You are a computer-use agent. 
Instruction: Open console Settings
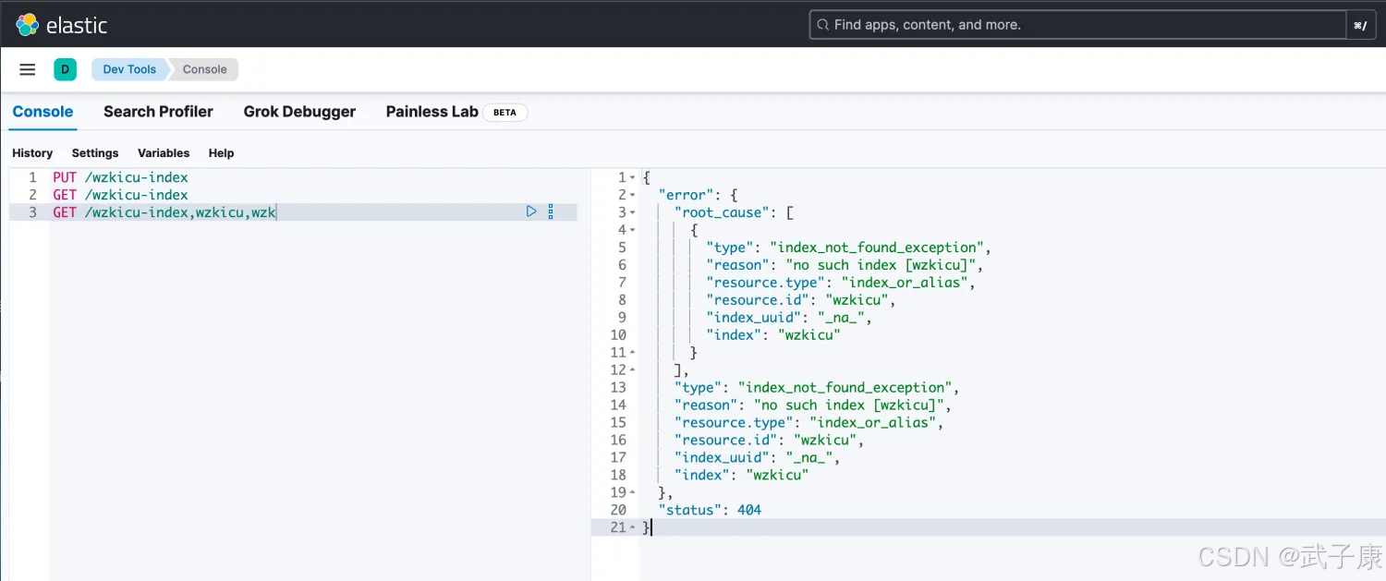pos(95,153)
